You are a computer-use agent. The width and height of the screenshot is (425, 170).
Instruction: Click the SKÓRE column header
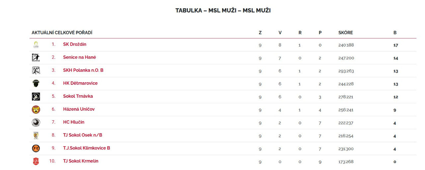[345, 33]
